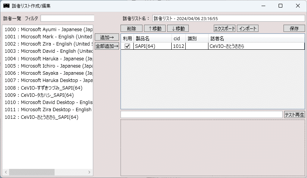
Task: Select 1007 : Microsoft Haruka Desktop entry
Action: [x=48, y=80]
